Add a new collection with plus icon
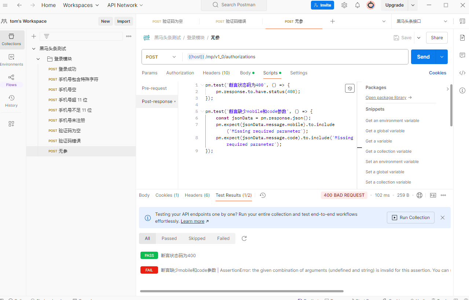 pyautogui.click(x=34, y=36)
